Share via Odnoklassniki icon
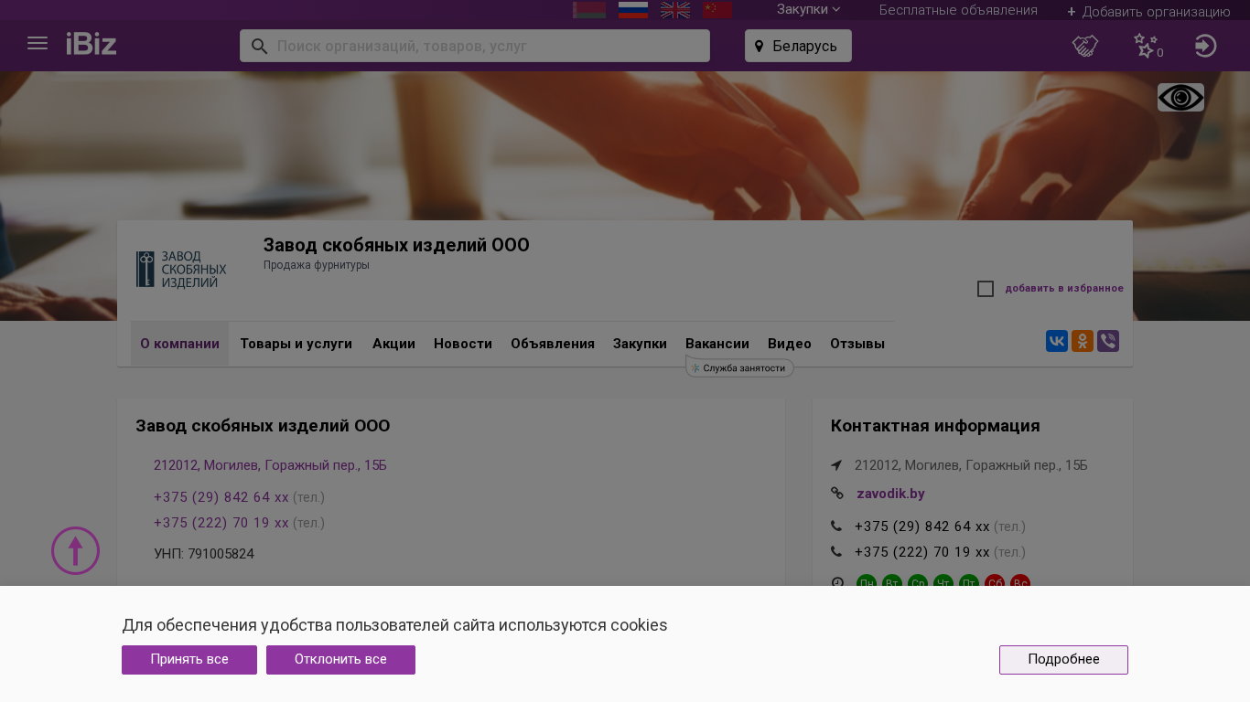The width and height of the screenshot is (1250, 702). (x=1083, y=342)
